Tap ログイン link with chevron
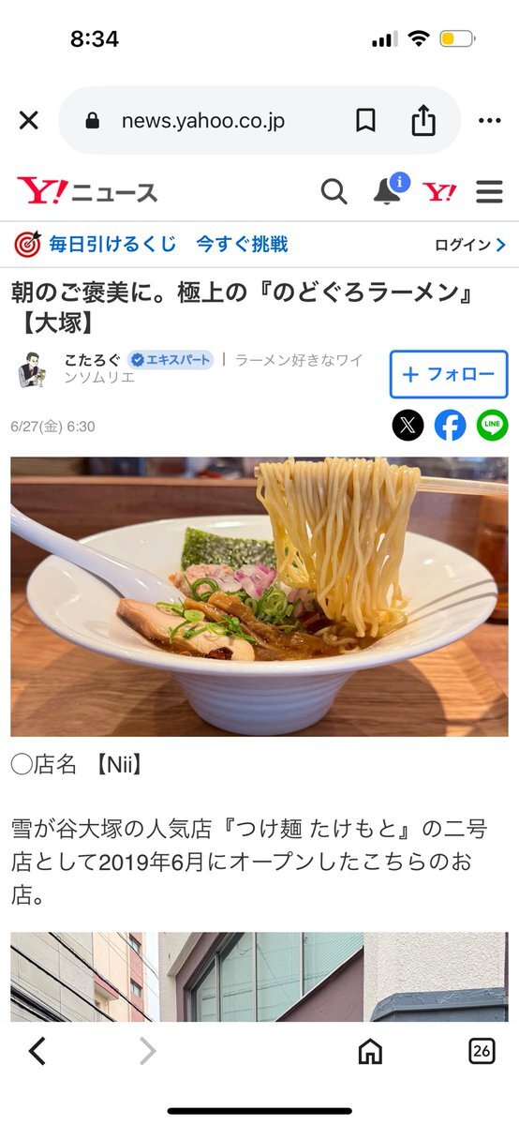The height and width of the screenshot is (1125, 519). pos(469,246)
